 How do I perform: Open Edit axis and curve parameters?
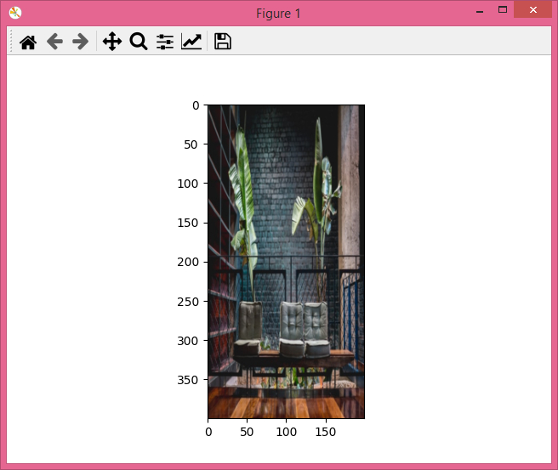click(x=191, y=42)
